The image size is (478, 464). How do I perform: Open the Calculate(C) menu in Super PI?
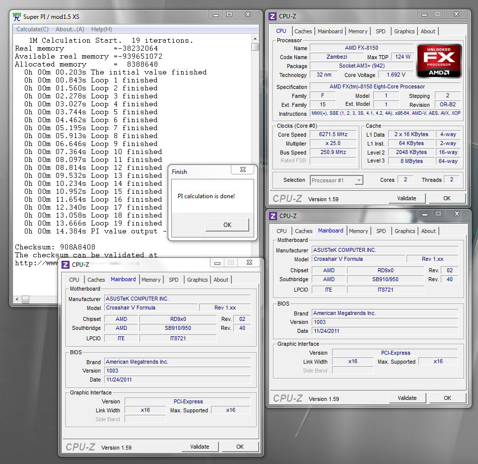(32, 29)
